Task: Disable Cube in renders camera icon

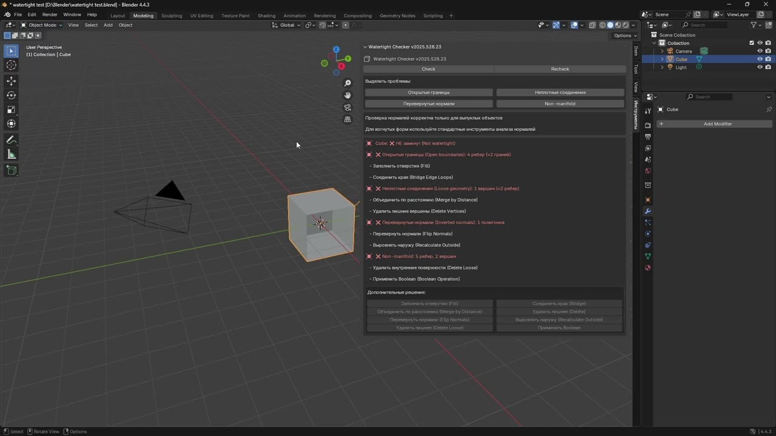Action: pyautogui.click(x=768, y=59)
